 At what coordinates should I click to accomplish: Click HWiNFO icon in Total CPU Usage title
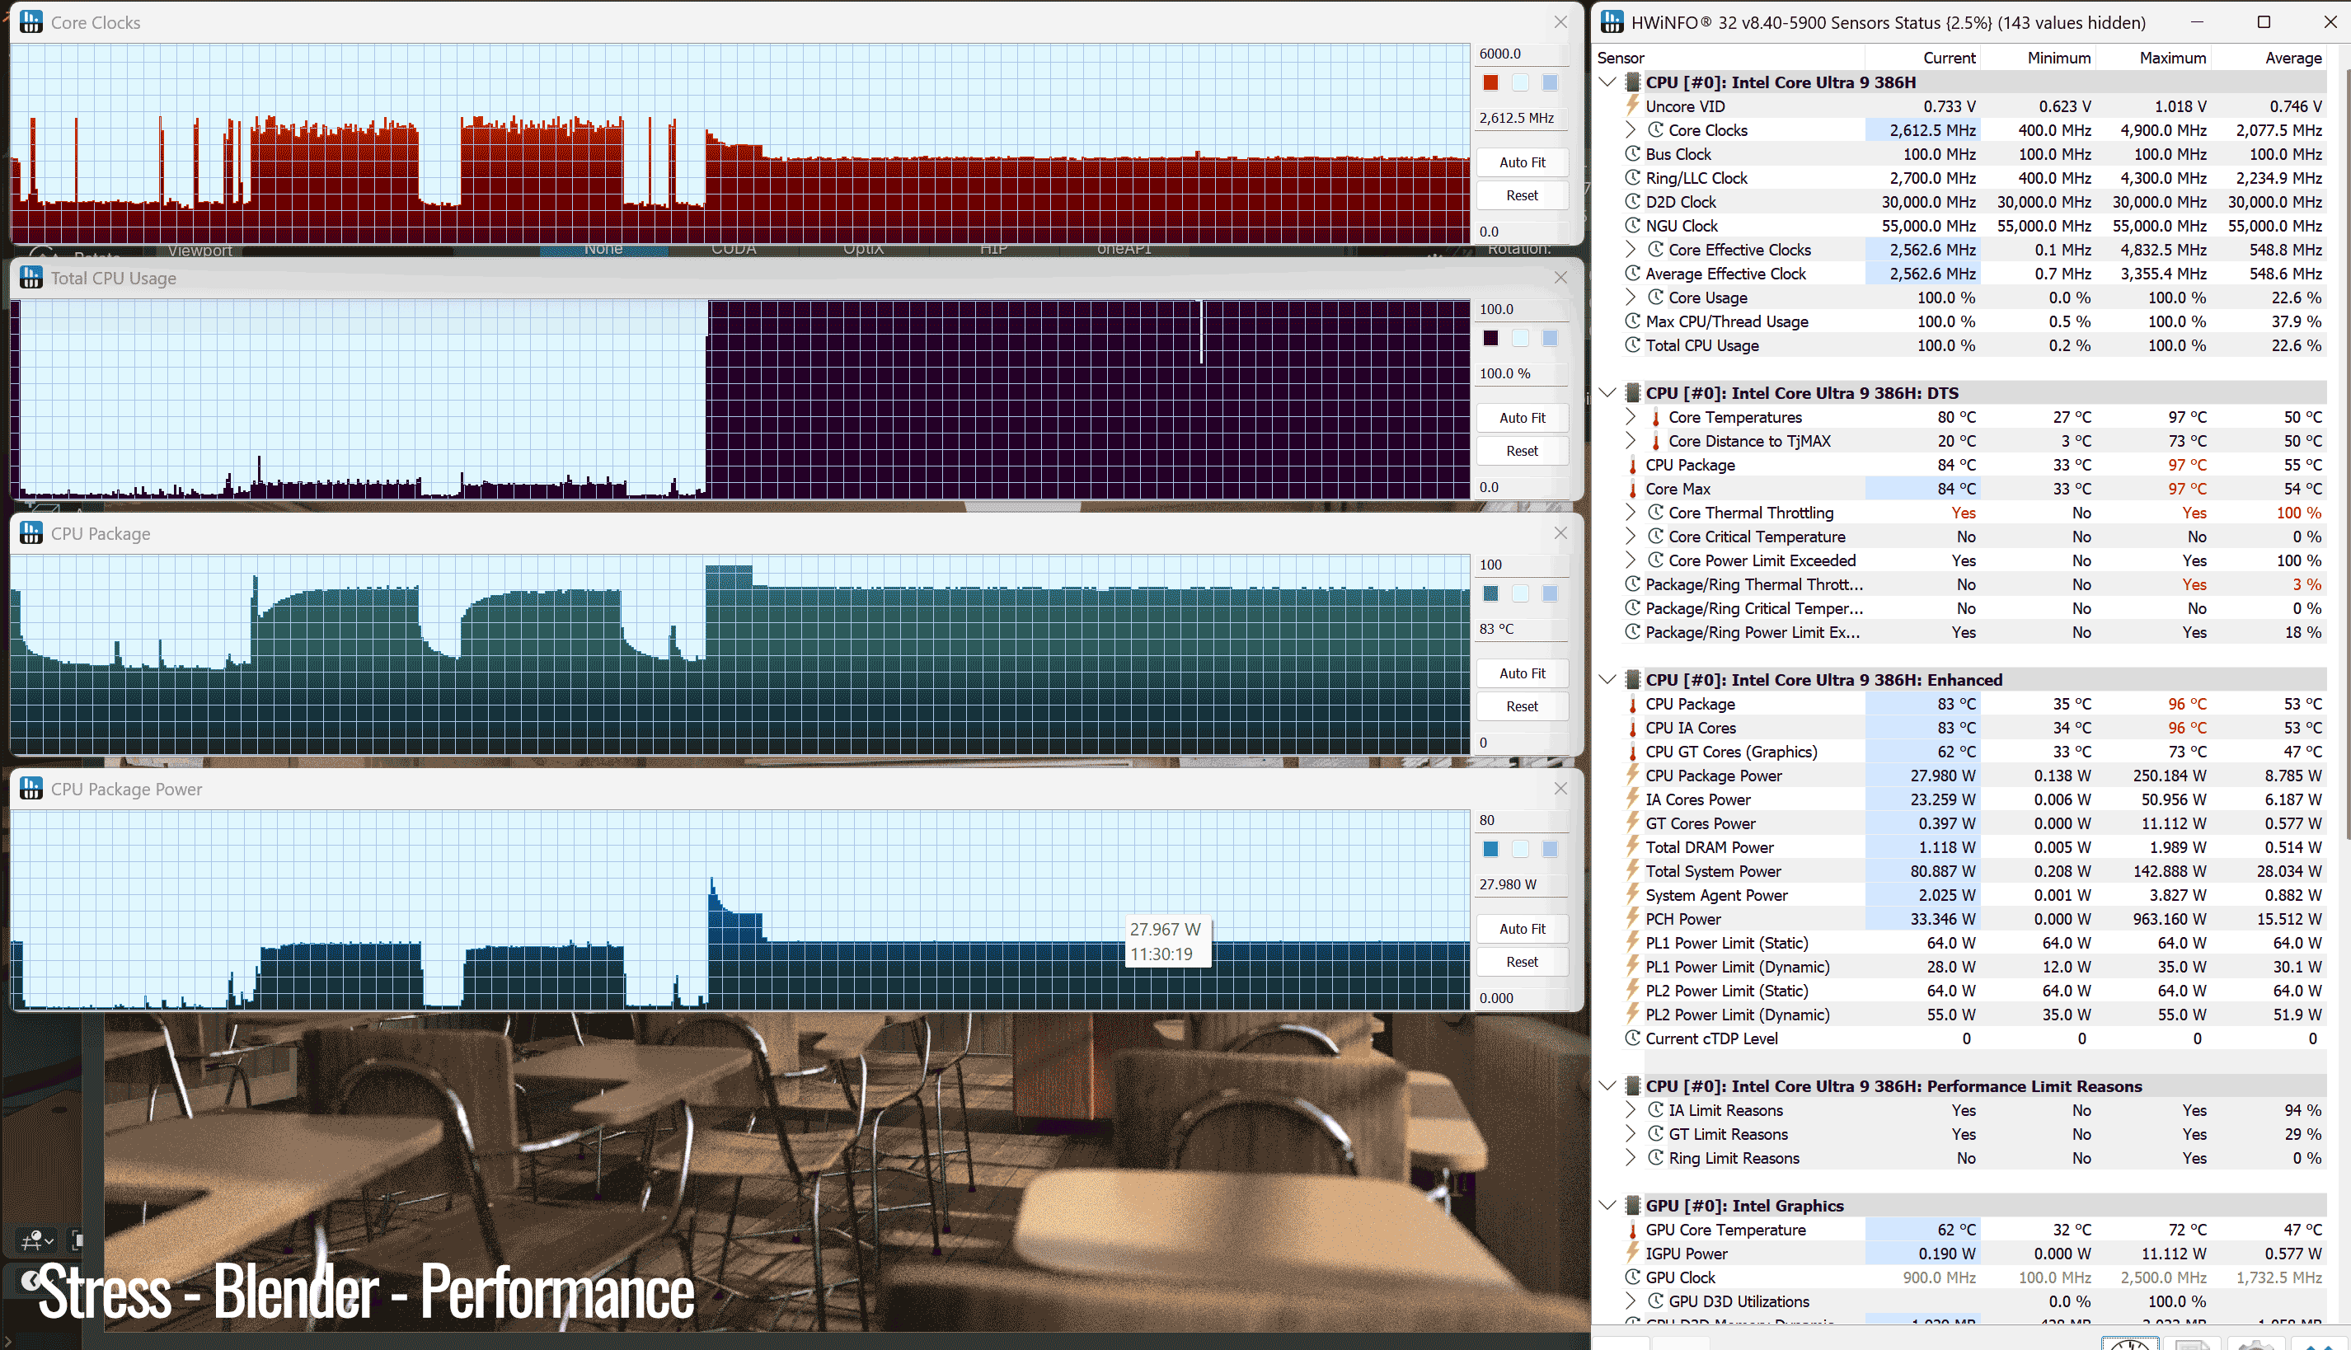[x=31, y=277]
